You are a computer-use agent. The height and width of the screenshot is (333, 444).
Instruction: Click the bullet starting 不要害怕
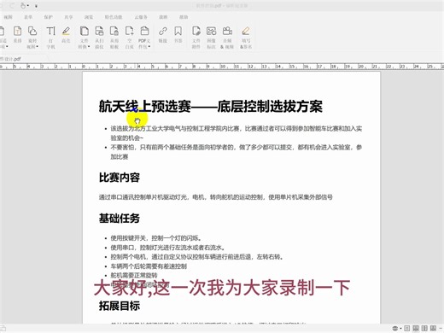pyautogui.click(x=237, y=152)
